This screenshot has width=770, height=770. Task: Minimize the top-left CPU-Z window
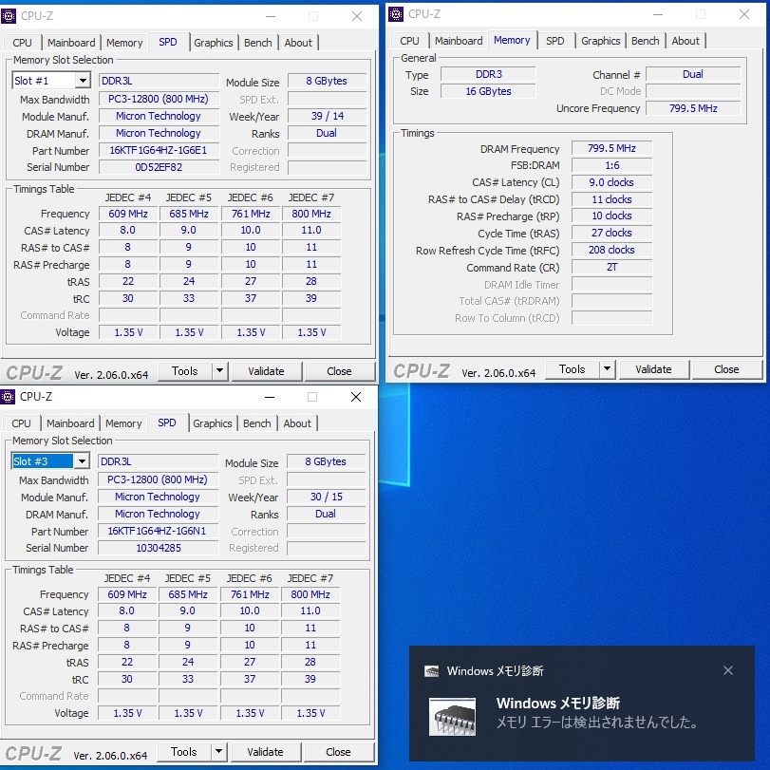pos(271,16)
